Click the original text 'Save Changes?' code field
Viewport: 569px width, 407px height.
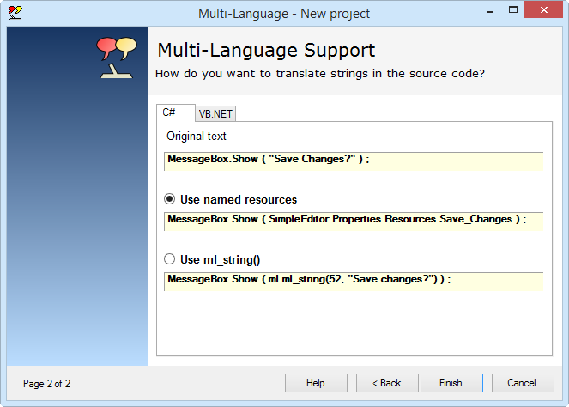click(x=353, y=161)
